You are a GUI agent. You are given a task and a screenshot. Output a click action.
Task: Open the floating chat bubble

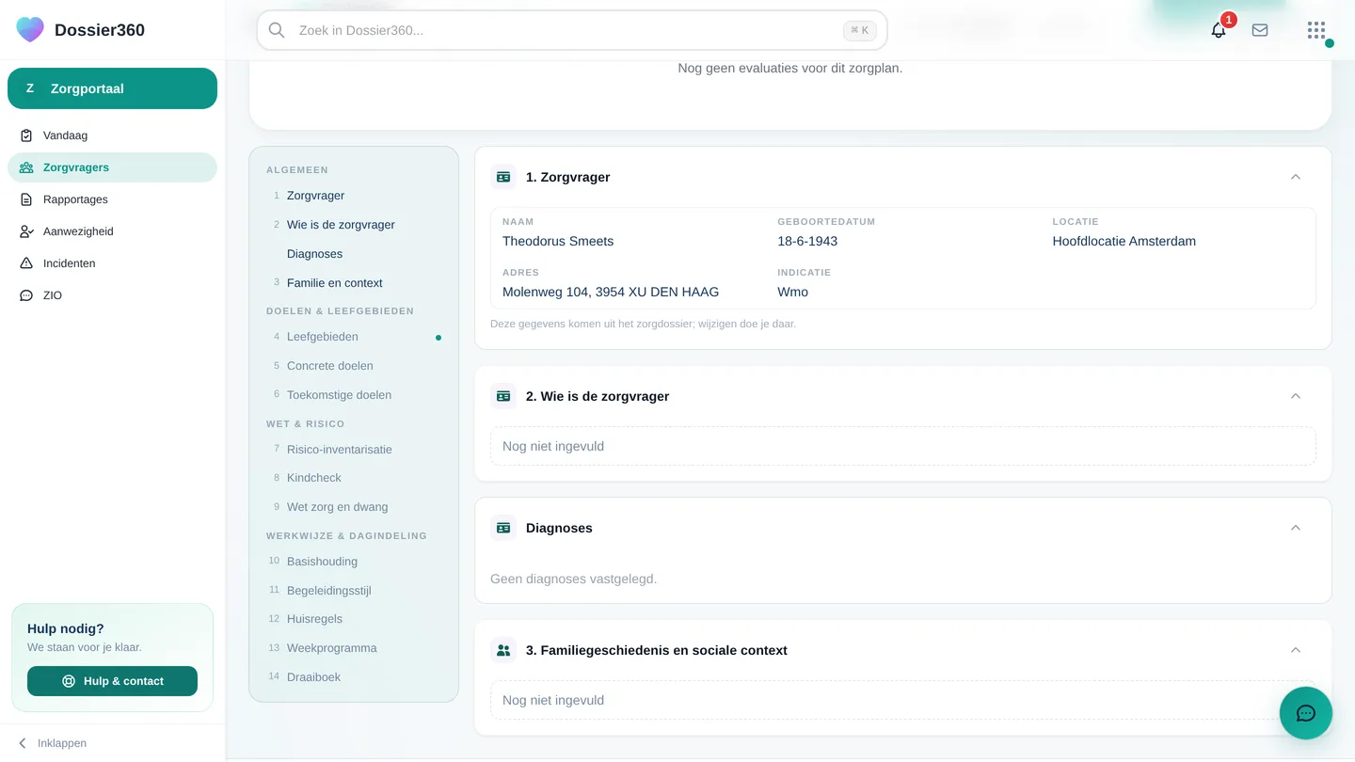tap(1306, 713)
